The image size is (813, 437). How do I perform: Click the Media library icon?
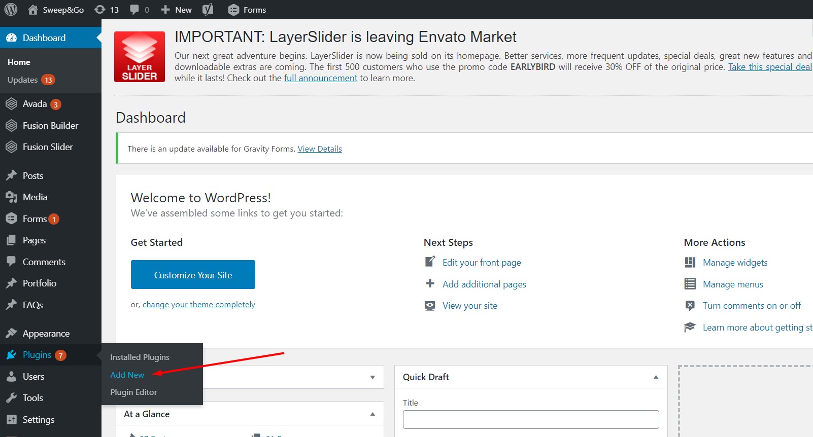[x=11, y=197]
